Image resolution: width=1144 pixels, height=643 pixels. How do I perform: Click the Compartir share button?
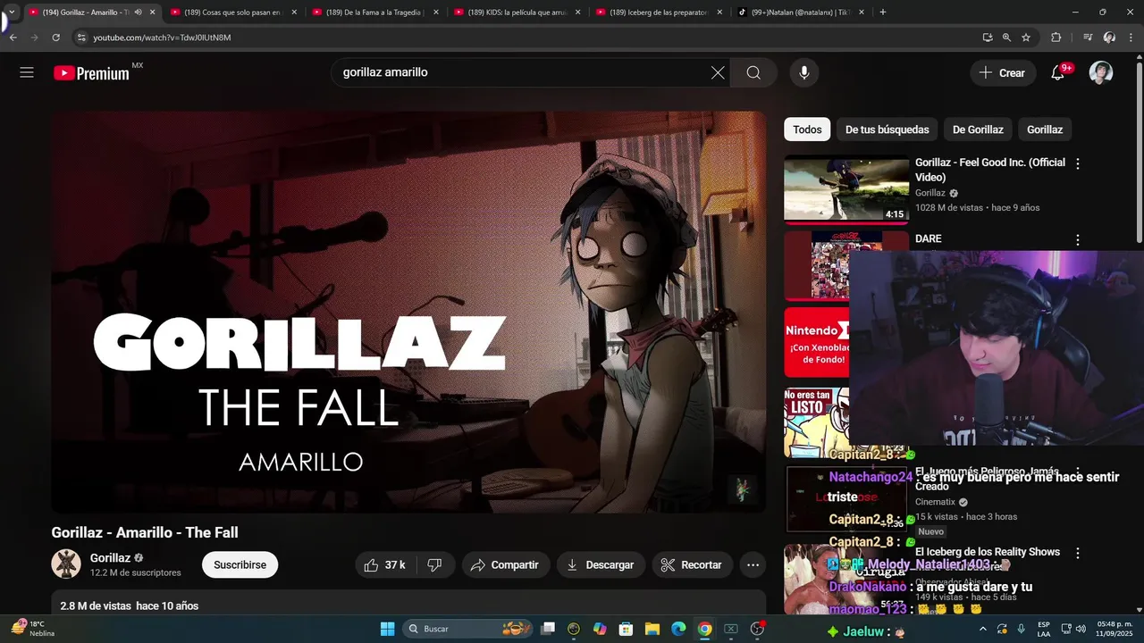coord(505,564)
